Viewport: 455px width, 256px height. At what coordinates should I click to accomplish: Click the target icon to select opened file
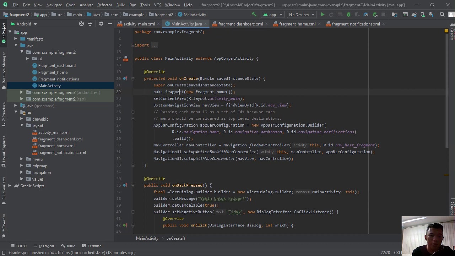[81, 24]
